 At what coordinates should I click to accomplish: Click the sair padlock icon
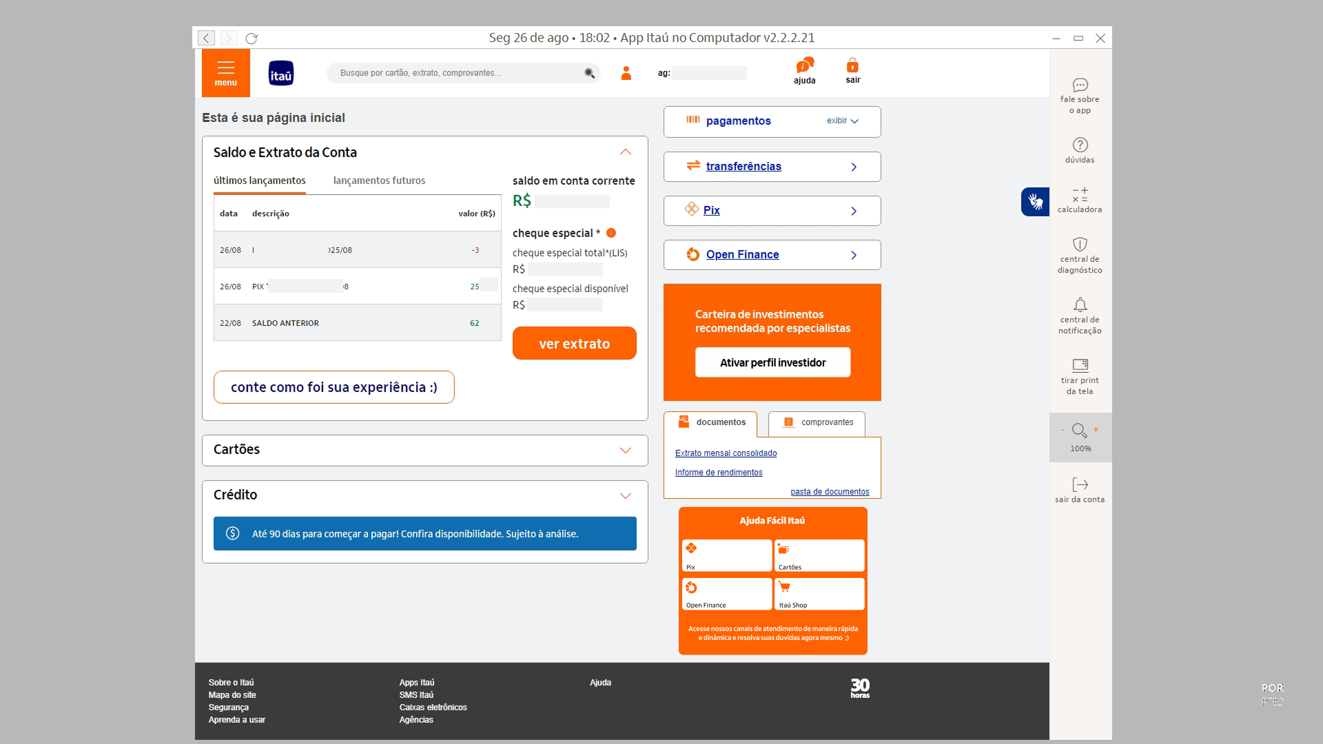(x=852, y=66)
